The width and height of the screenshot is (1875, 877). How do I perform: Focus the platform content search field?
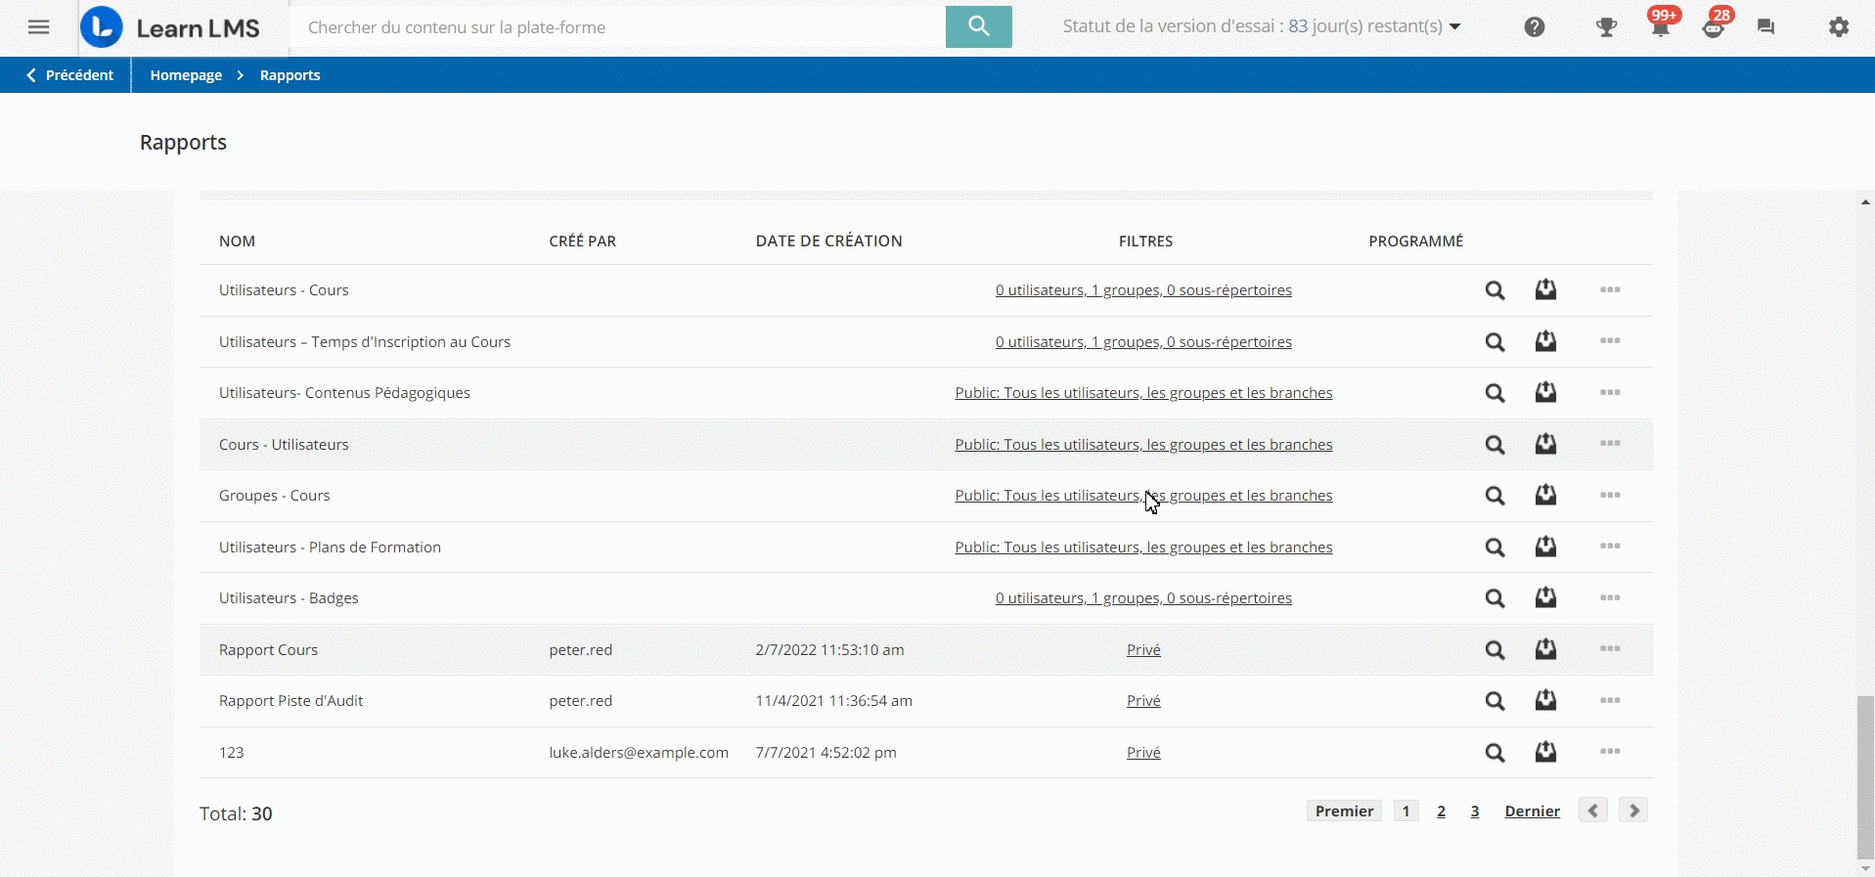pyautogui.click(x=616, y=27)
